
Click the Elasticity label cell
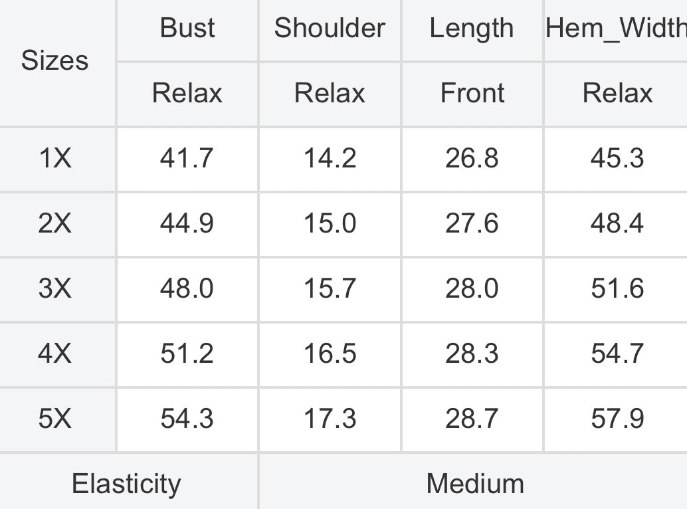tap(128, 482)
